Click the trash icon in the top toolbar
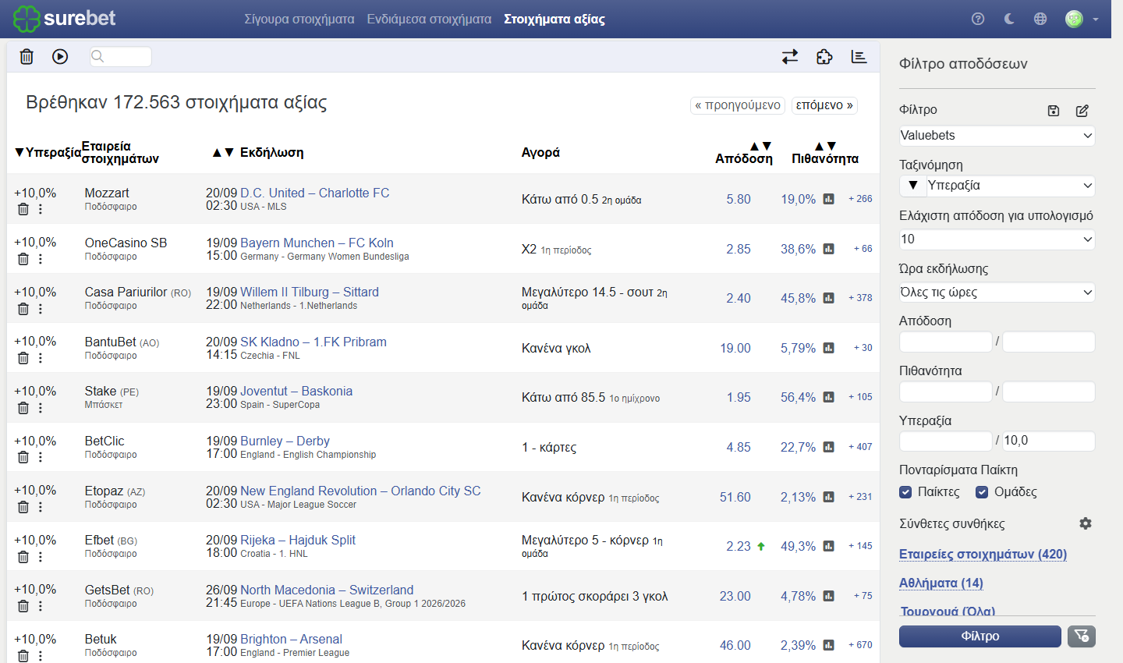This screenshot has width=1123, height=663. pyautogui.click(x=27, y=56)
